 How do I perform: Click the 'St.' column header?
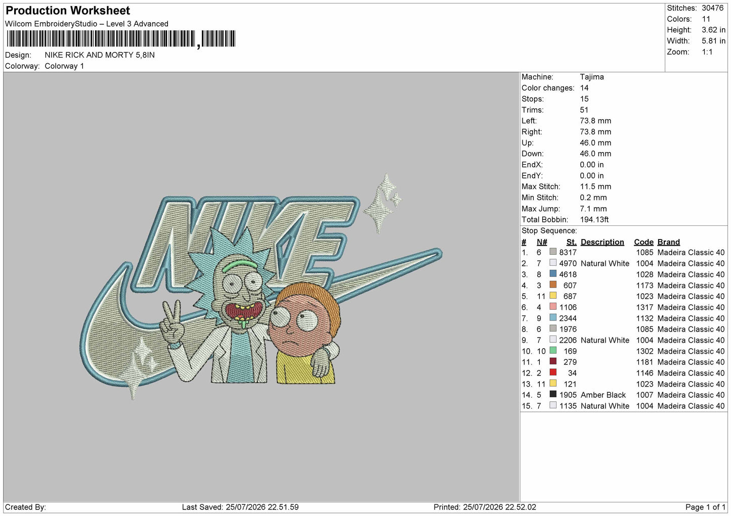click(x=572, y=242)
